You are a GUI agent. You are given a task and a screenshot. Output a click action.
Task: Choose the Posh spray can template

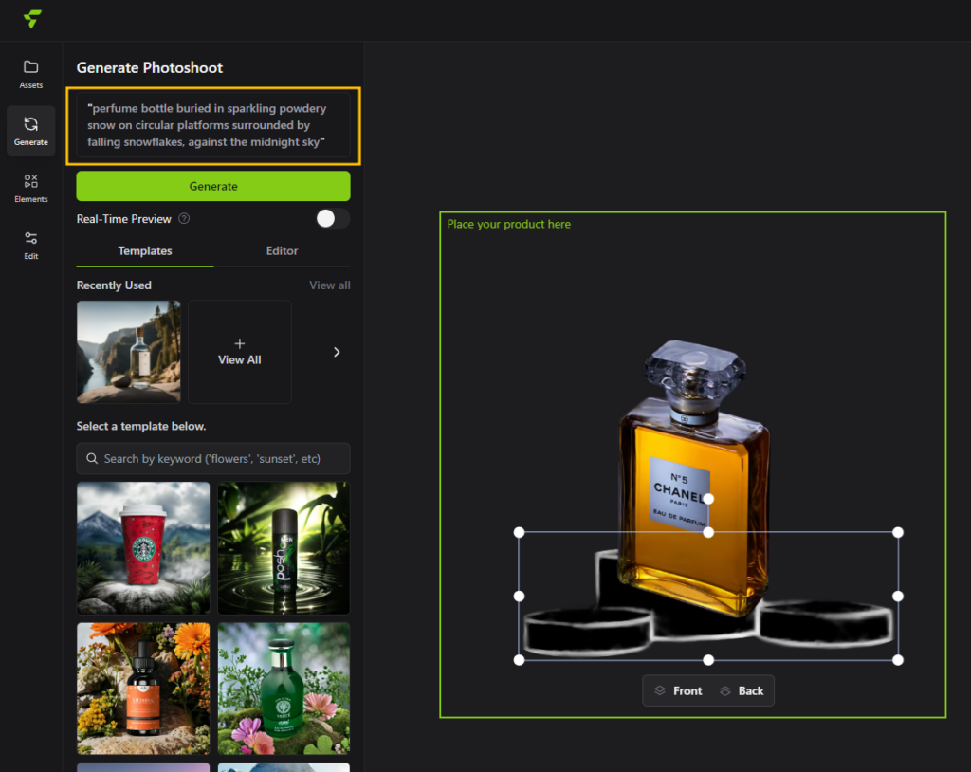pos(284,548)
